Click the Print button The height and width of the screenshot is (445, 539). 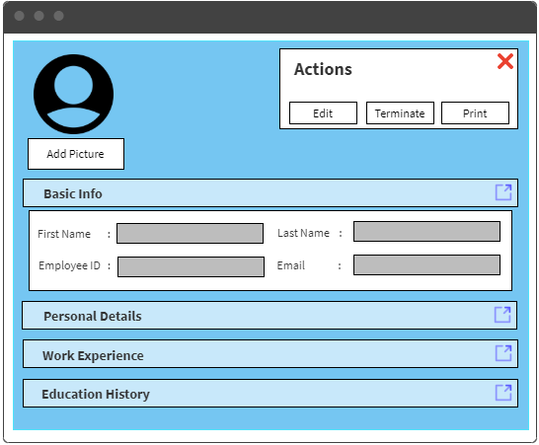[475, 113]
